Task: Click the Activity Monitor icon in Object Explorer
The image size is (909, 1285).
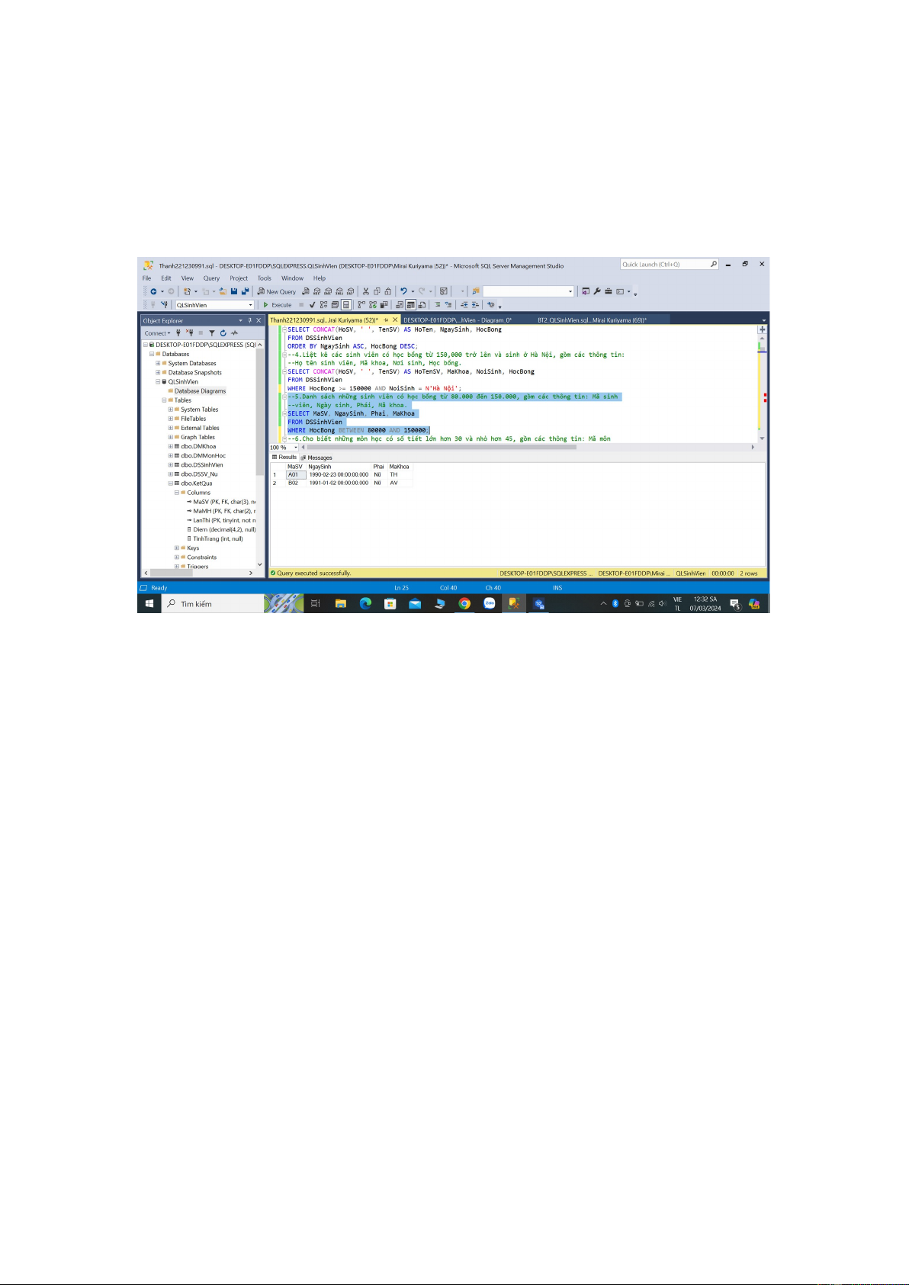Action: pyautogui.click(x=235, y=333)
